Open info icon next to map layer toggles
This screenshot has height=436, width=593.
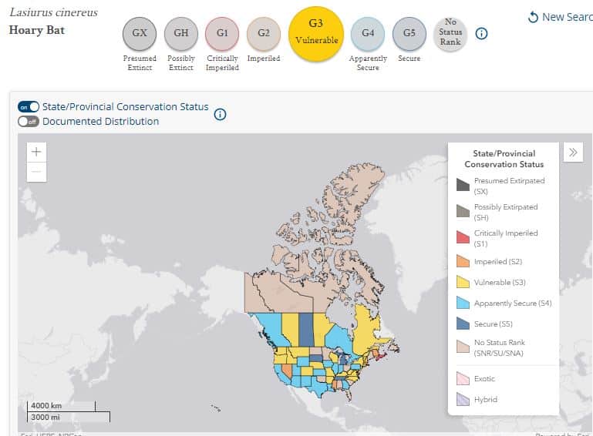click(x=220, y=114)
